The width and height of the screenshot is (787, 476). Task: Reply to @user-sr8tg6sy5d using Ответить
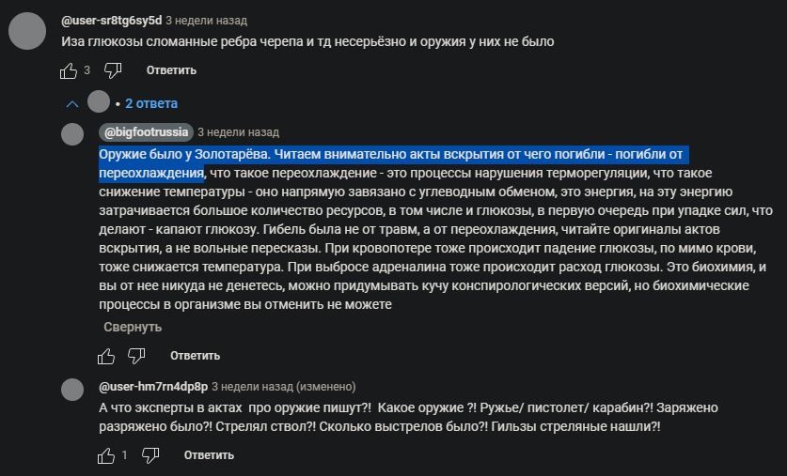tap(171, 70)
